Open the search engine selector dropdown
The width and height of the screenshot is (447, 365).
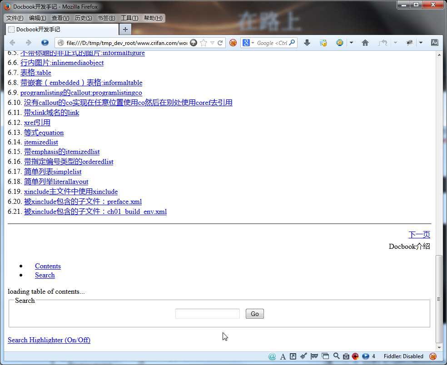click(253, 43)
